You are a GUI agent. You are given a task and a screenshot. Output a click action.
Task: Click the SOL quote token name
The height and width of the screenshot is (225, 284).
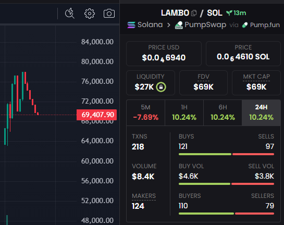click(215, 13)
